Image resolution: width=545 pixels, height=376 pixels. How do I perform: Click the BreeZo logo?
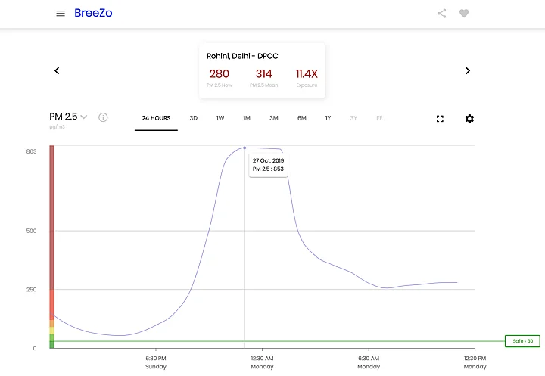93,14
